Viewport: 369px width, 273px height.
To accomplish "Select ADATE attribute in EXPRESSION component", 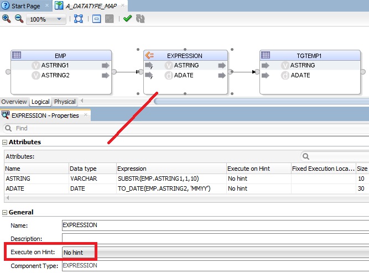I will pyautogui.click(x=184, y=75).
